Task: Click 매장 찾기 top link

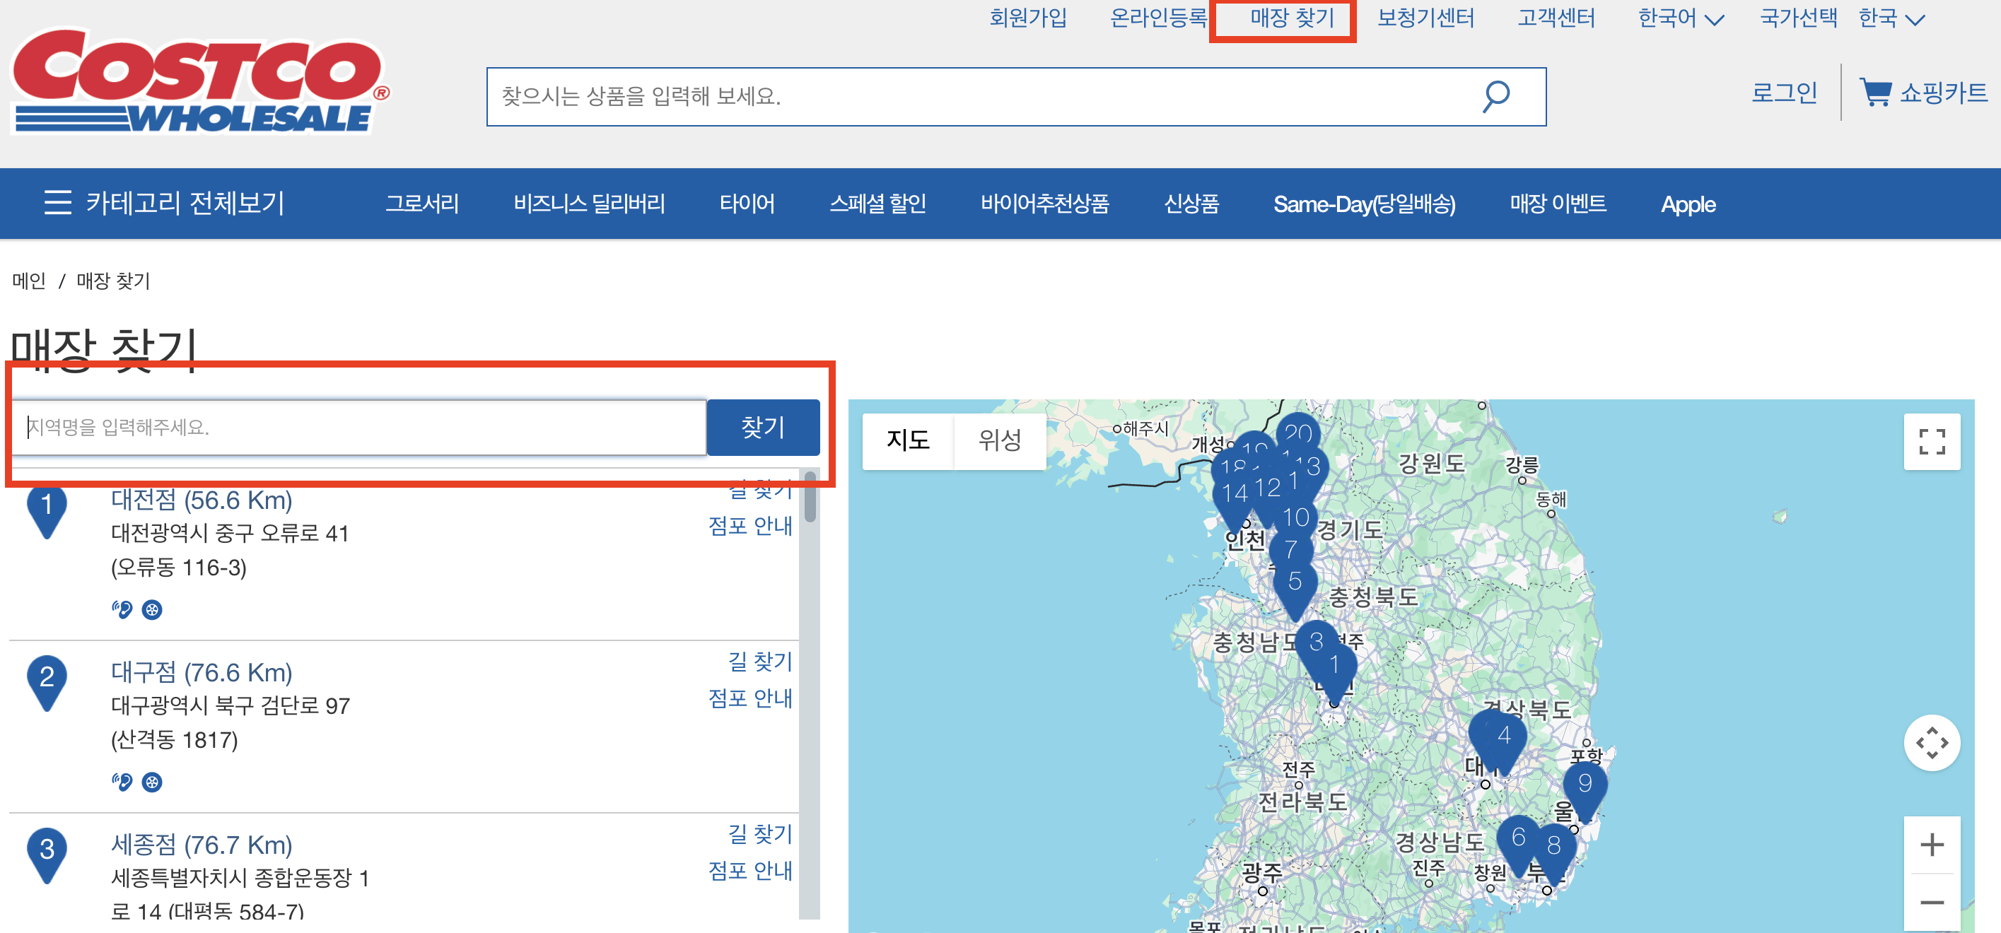Action: click(1291, 18)
